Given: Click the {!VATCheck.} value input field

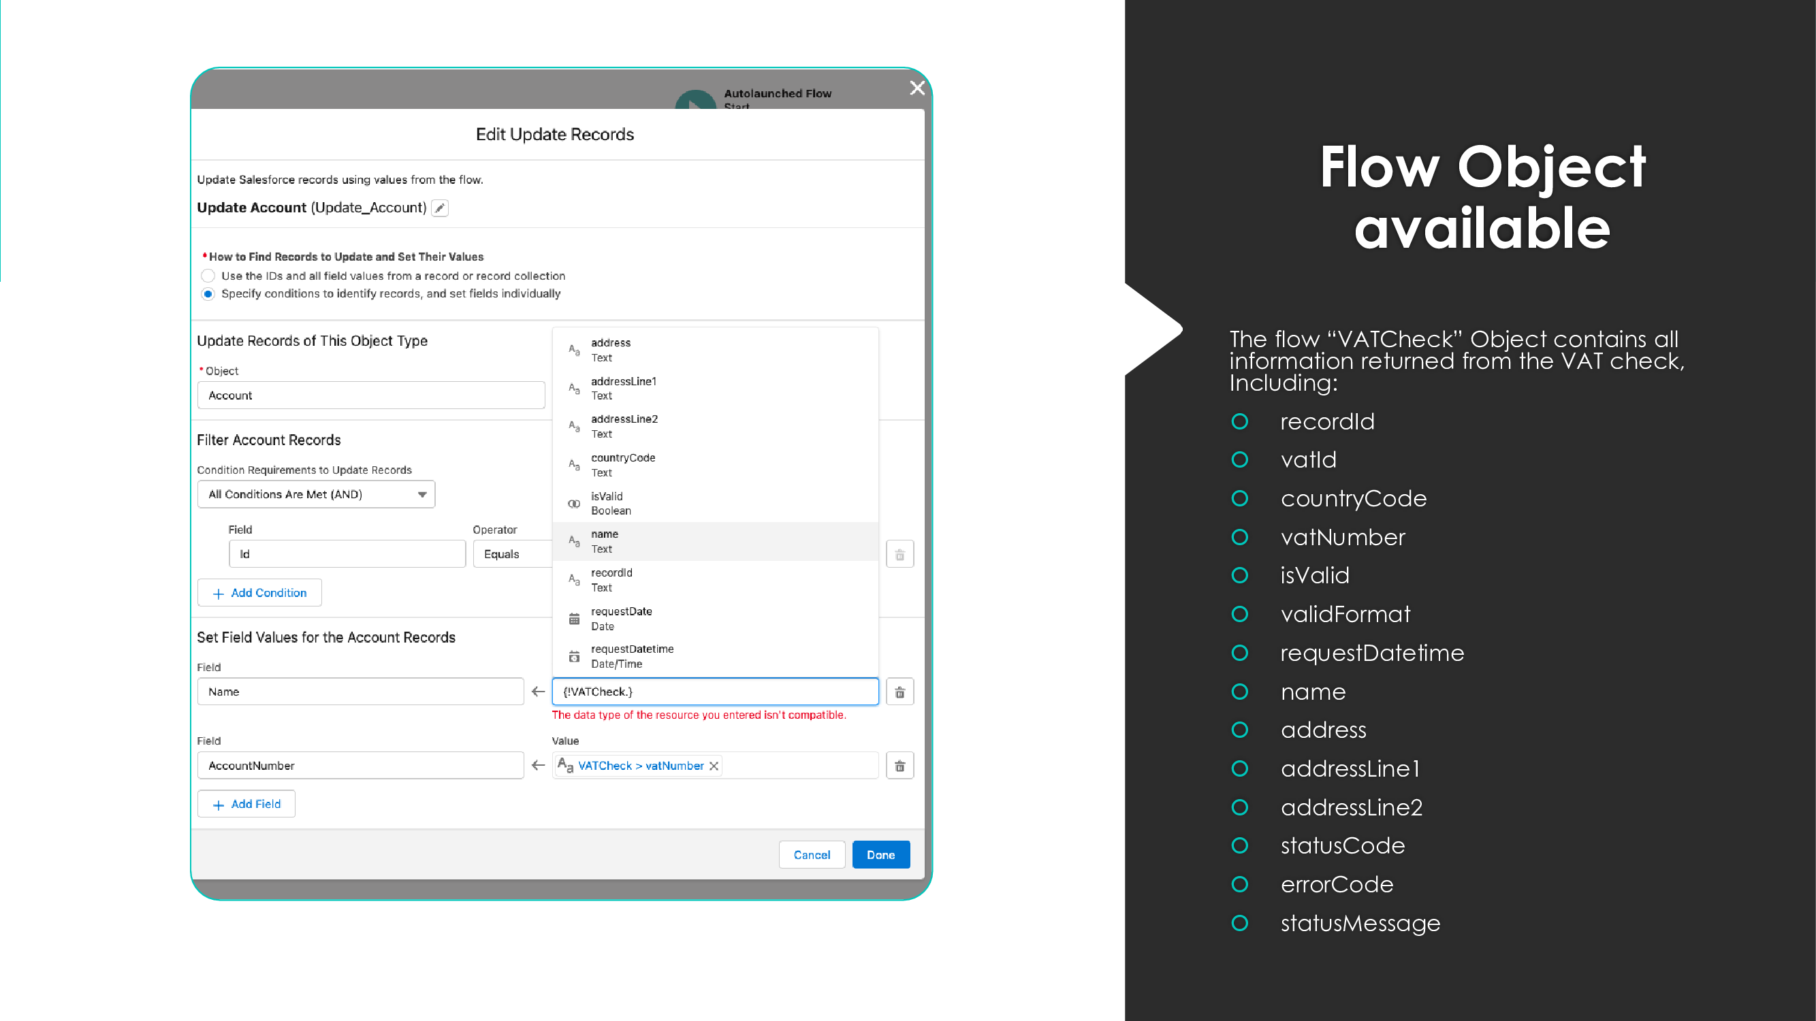Looking at the screenshot, I should (715, 692).
